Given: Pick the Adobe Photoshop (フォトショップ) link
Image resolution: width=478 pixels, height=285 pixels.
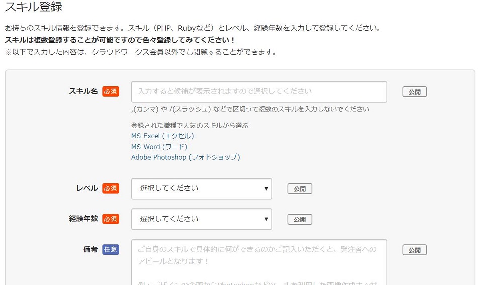Looking at the screenshot, I should tap(185, 157).
